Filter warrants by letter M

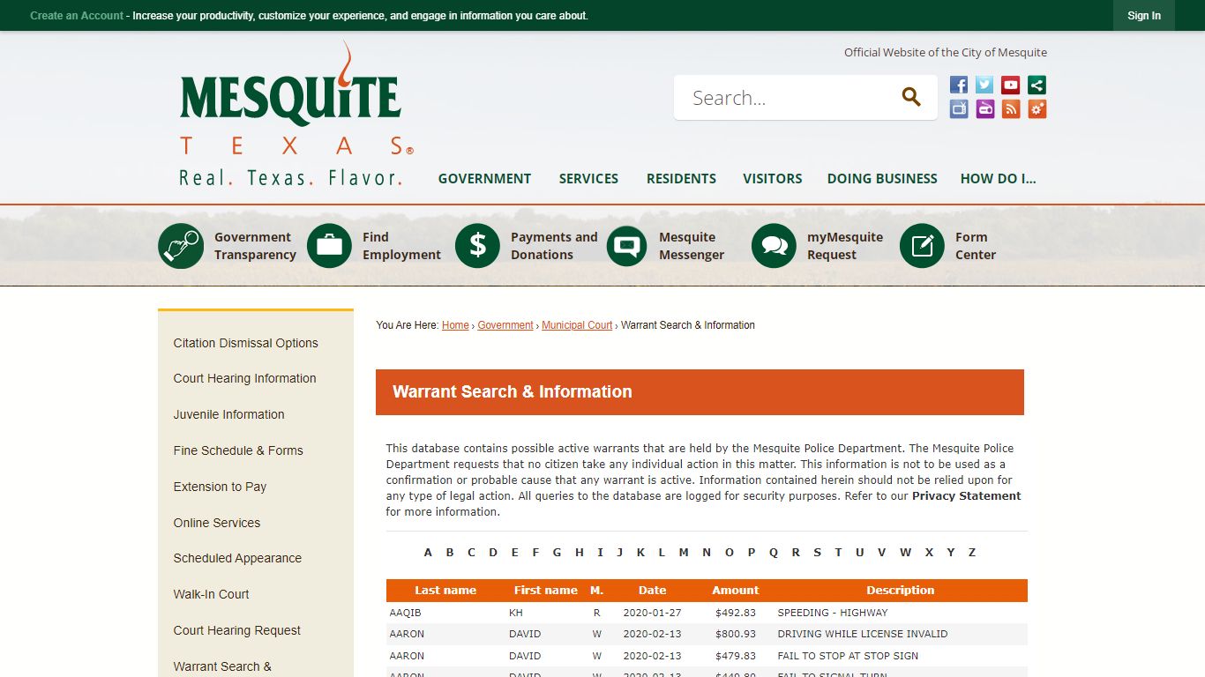(x=684, y=553)
